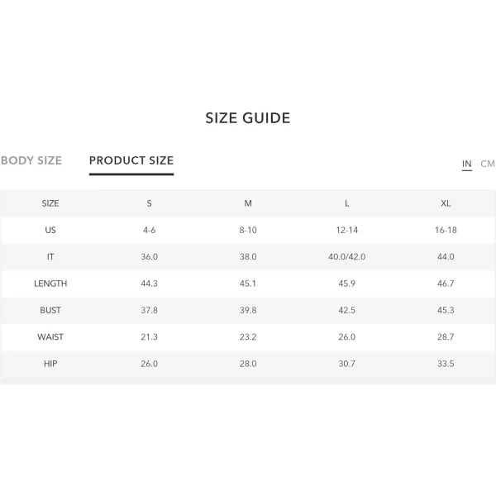Select the XL size column header

click(x=446, y=203)
